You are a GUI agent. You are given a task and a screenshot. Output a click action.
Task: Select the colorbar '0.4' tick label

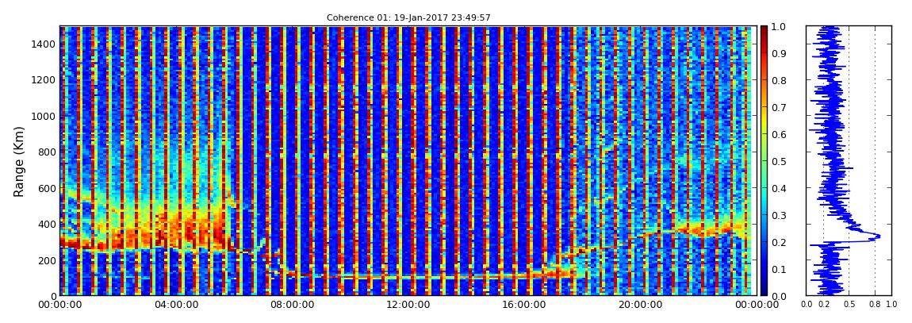(778, 189)
